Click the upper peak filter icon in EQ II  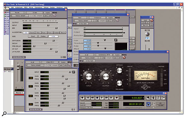31,86
